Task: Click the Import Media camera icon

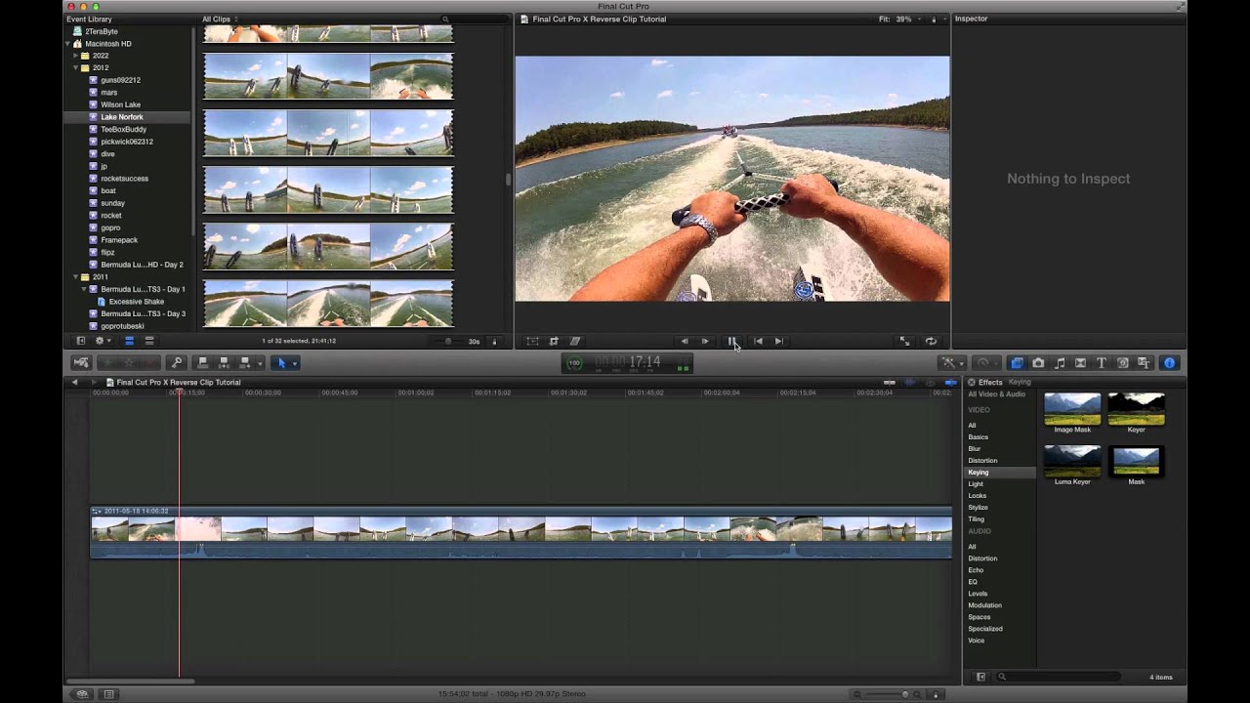Action: click(81, 363)
